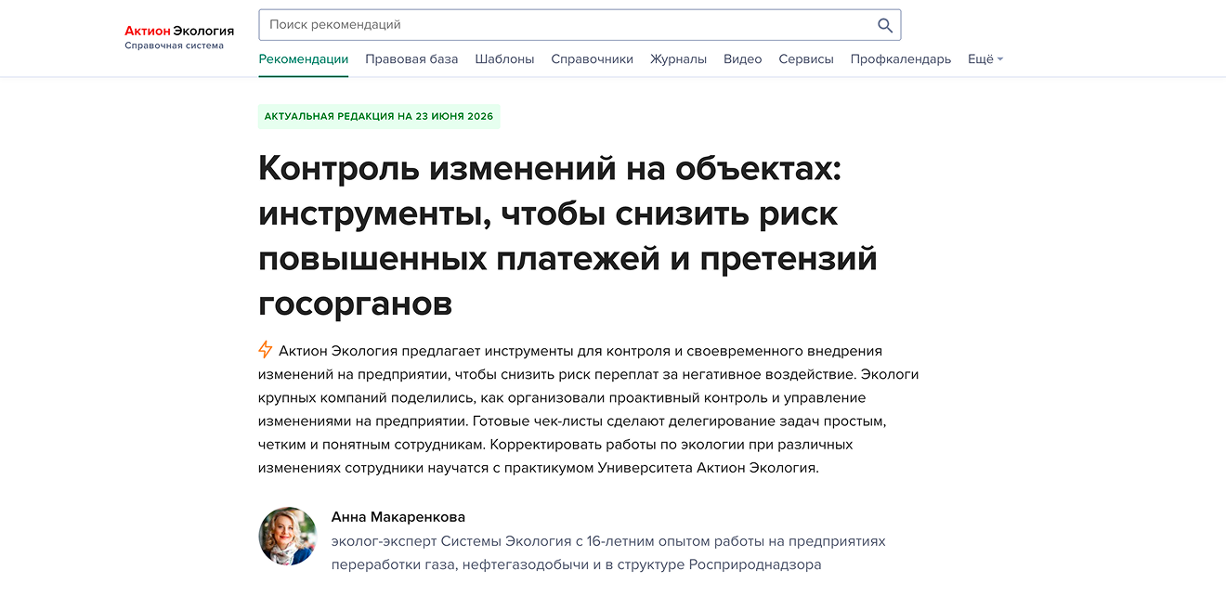Click the author name Анна Макаренкова

tap(398, 517)
